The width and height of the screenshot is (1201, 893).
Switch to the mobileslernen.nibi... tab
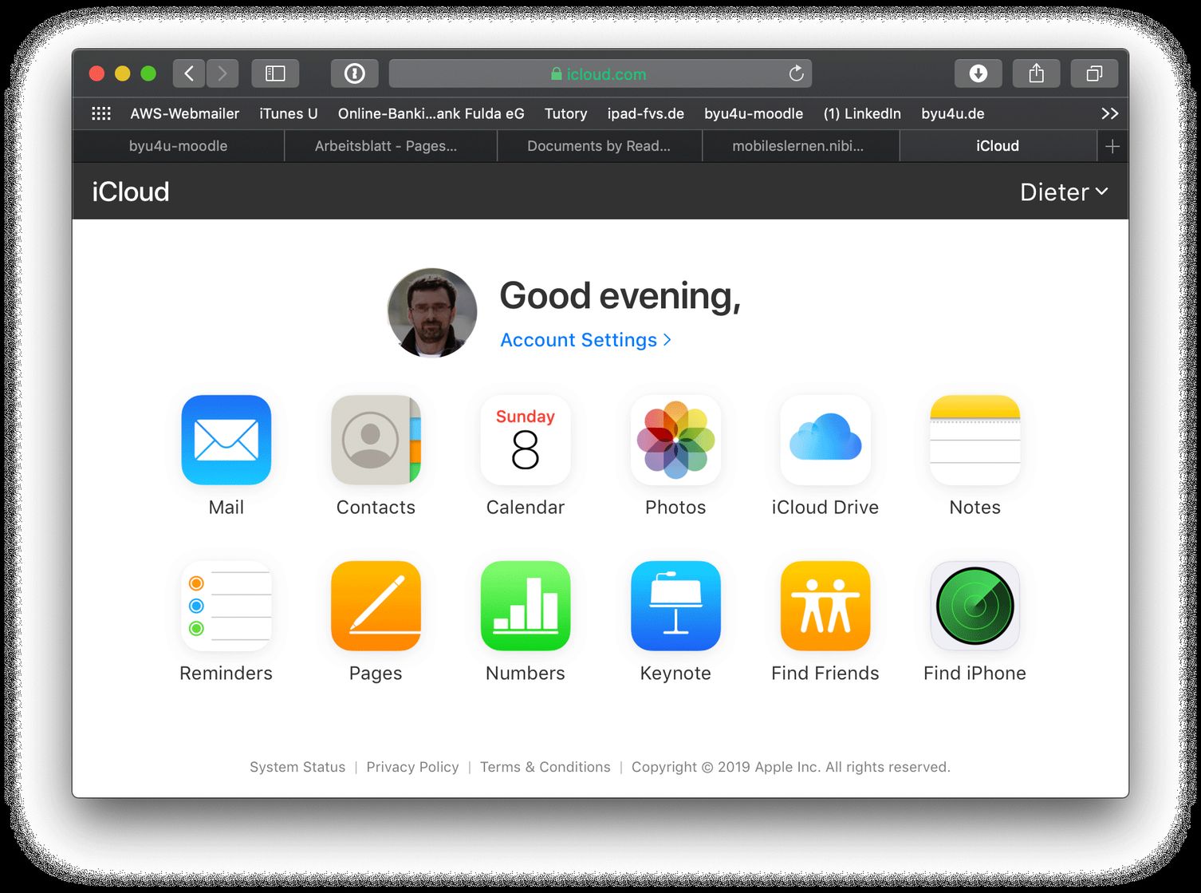coord(801,146)
